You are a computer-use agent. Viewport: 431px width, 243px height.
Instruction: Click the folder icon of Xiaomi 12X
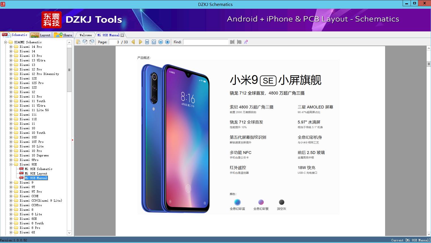(x=16, y=78)
